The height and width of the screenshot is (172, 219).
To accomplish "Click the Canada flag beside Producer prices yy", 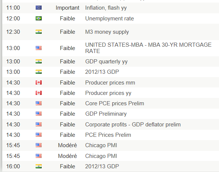I will point(39,93).
